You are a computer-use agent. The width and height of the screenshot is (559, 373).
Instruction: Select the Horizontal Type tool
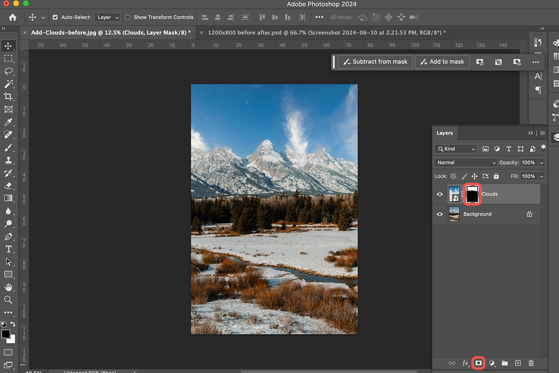coord(8,249)
